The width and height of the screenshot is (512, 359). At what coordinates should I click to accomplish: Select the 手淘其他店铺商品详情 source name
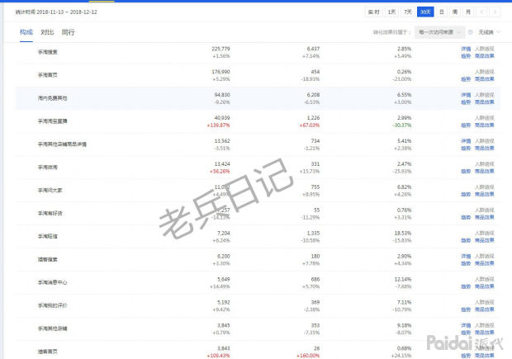pos(62,144)
